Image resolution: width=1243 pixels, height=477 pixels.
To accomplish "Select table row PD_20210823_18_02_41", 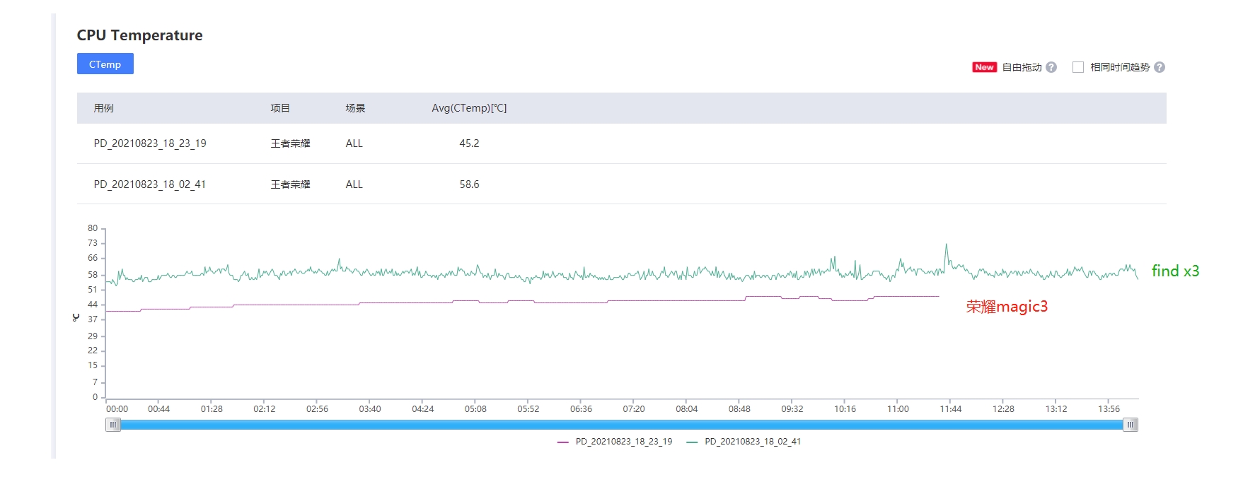I will tap(622, 184).
